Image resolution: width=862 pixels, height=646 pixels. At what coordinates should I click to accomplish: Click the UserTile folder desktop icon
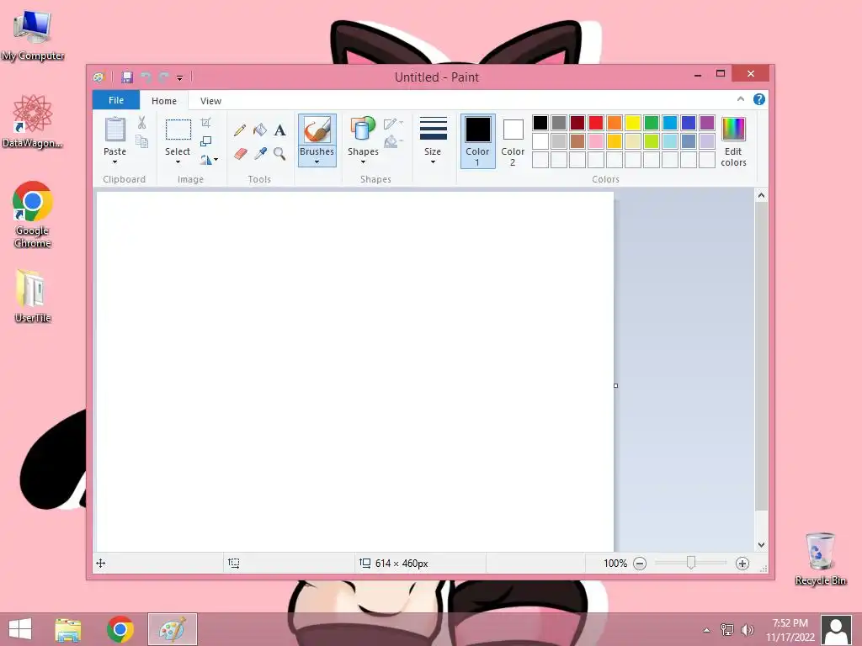(33, 295)
